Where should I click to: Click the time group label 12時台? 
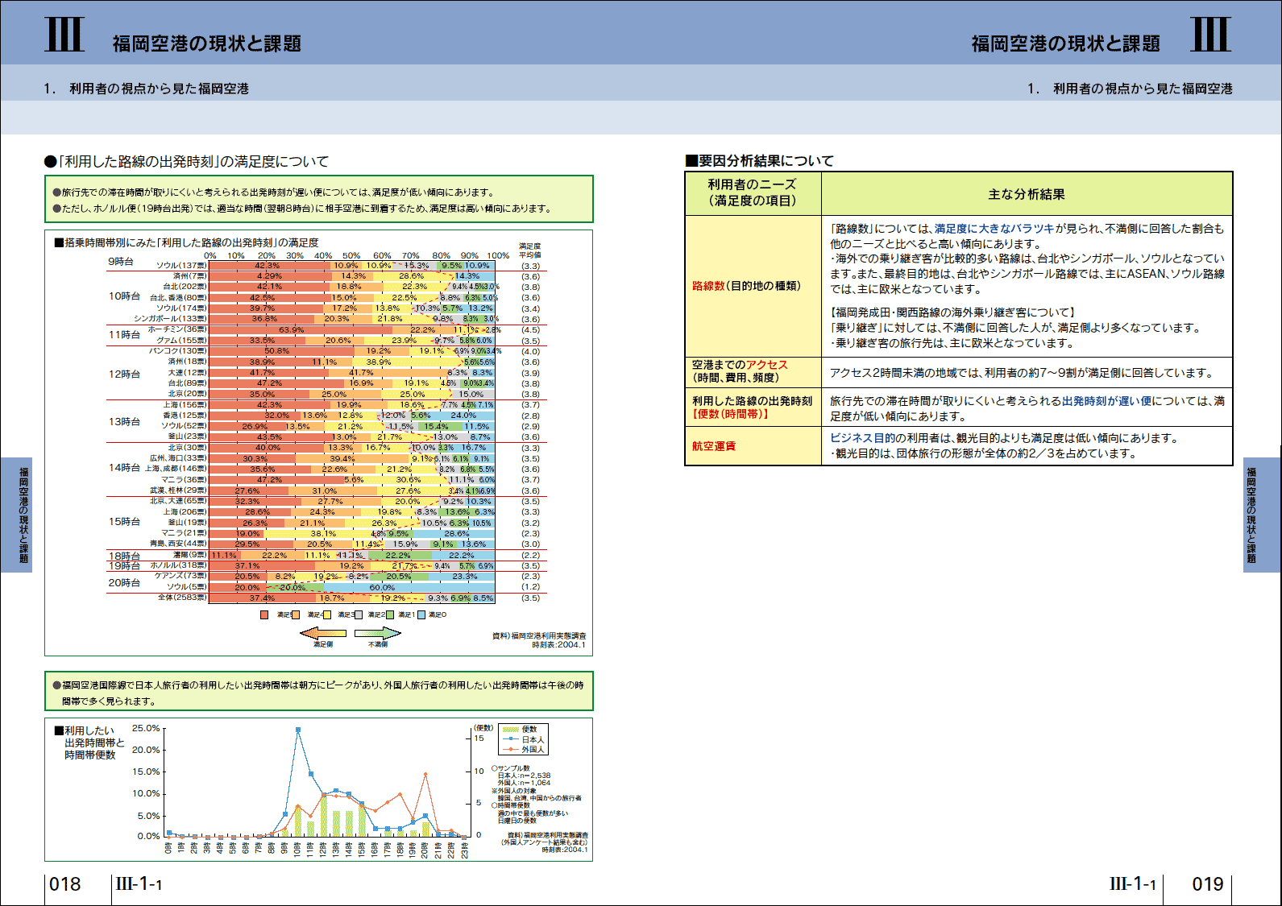click(125, 374)
